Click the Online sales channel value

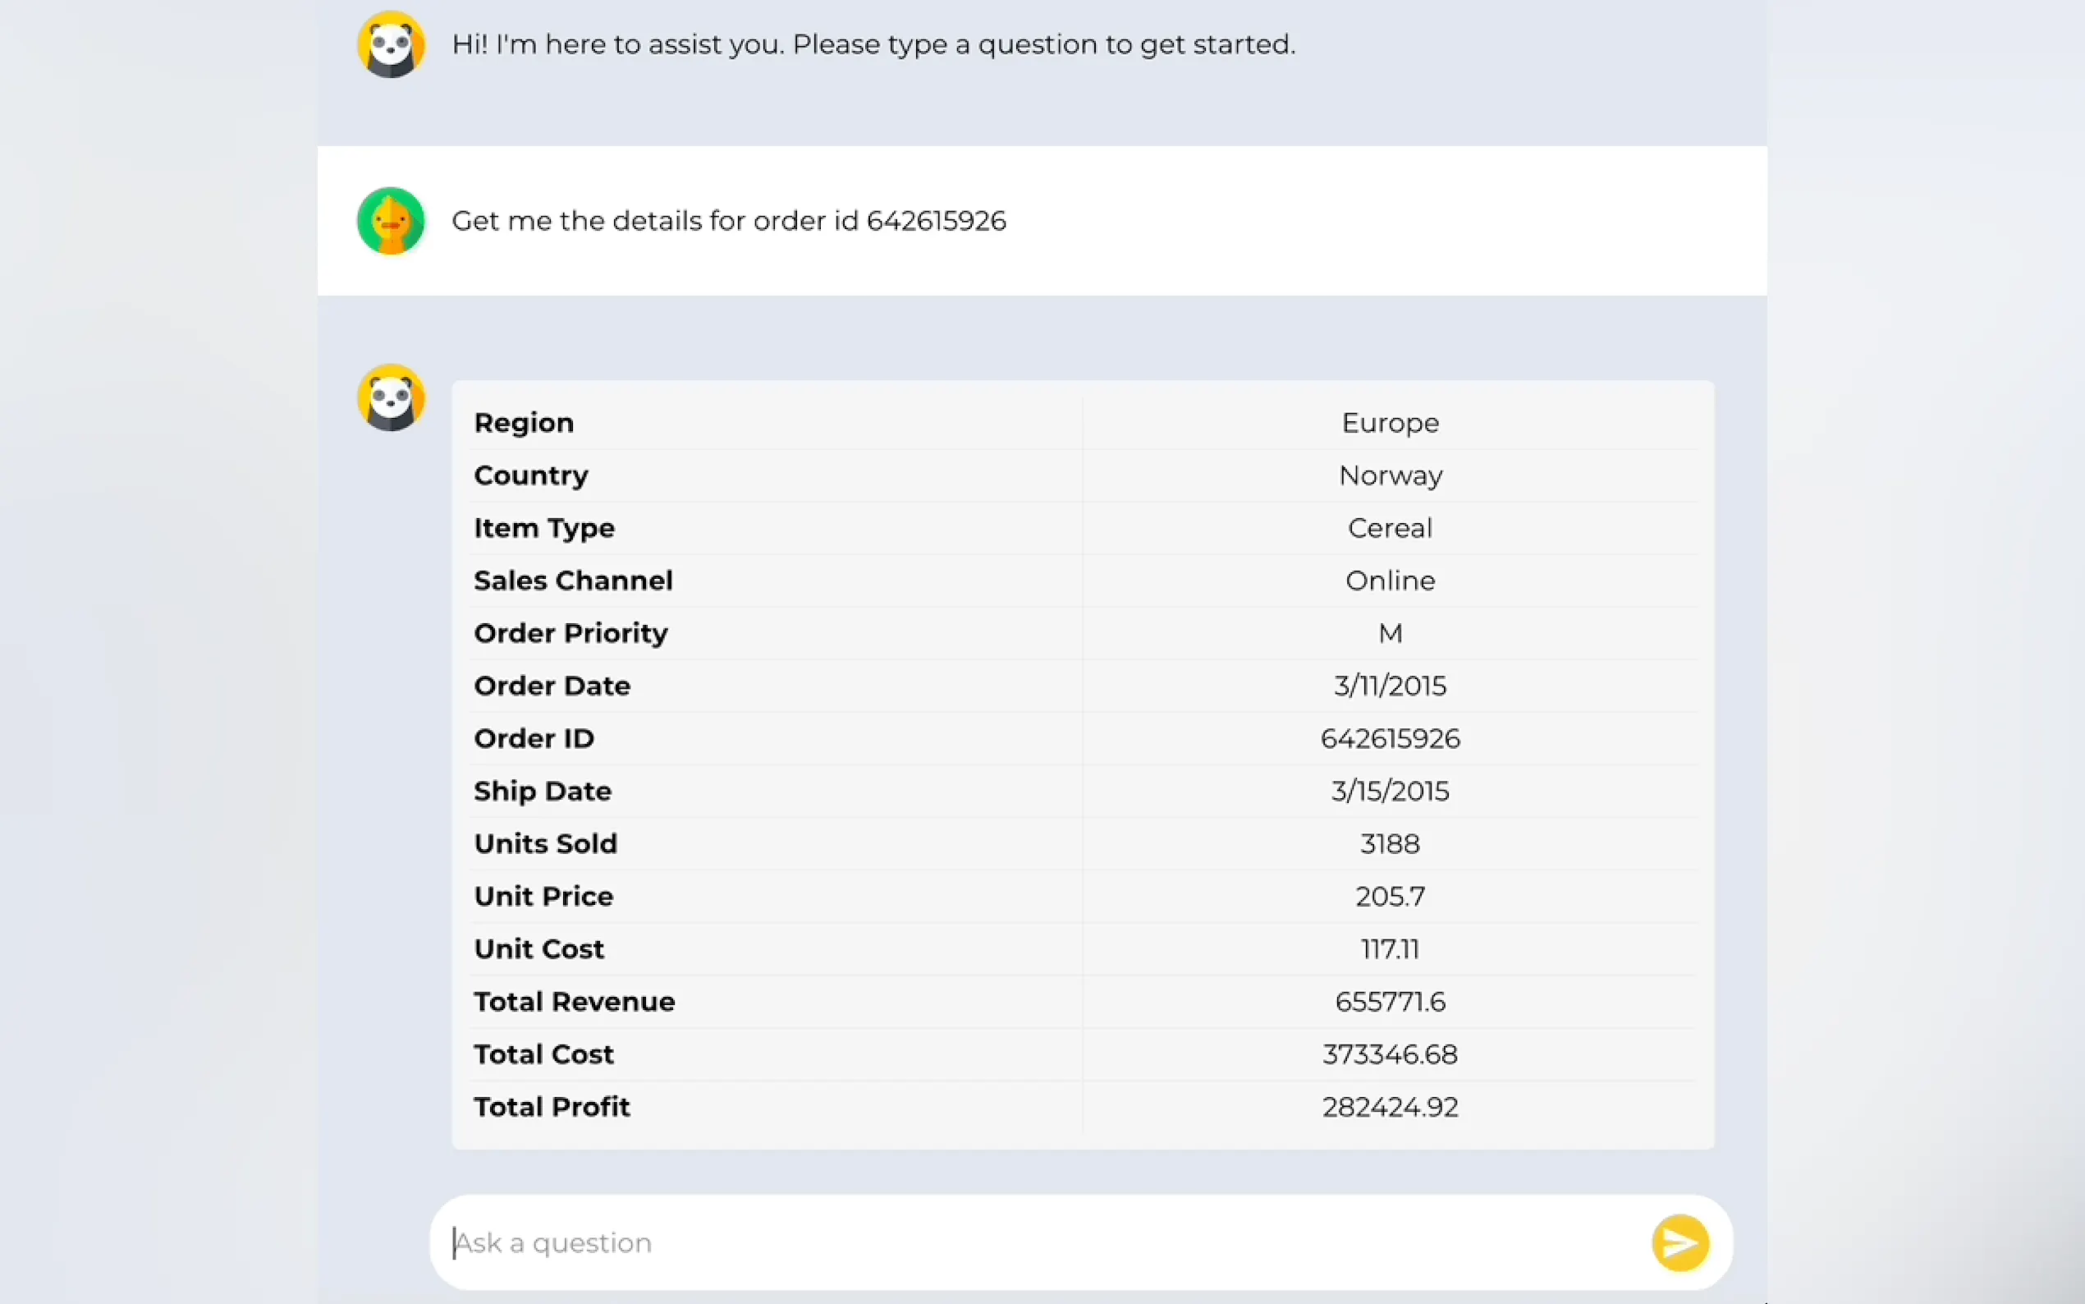point(1390,581)
